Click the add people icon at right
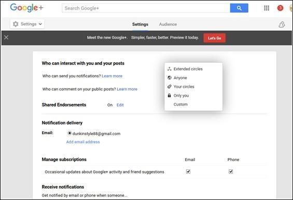293x200 pixels. (282, 24)
